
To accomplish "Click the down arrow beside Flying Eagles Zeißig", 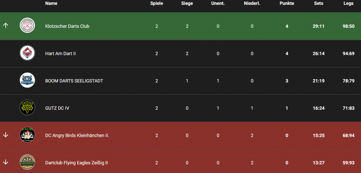I will pyautogui.click(x=5, y=162).
